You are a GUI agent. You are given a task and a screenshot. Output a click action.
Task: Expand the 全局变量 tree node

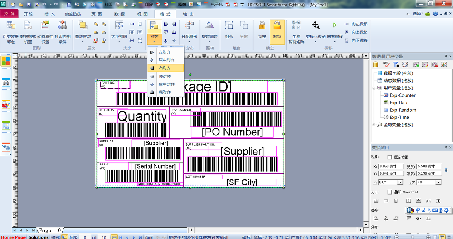374,125
